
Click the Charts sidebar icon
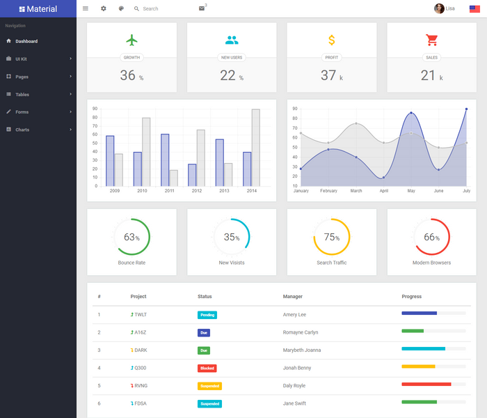pos(8,130)
